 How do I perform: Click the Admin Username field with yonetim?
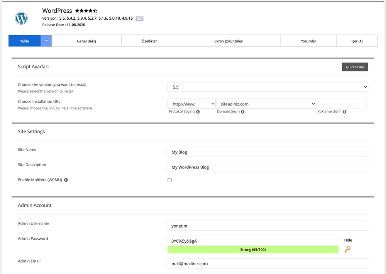268,226
